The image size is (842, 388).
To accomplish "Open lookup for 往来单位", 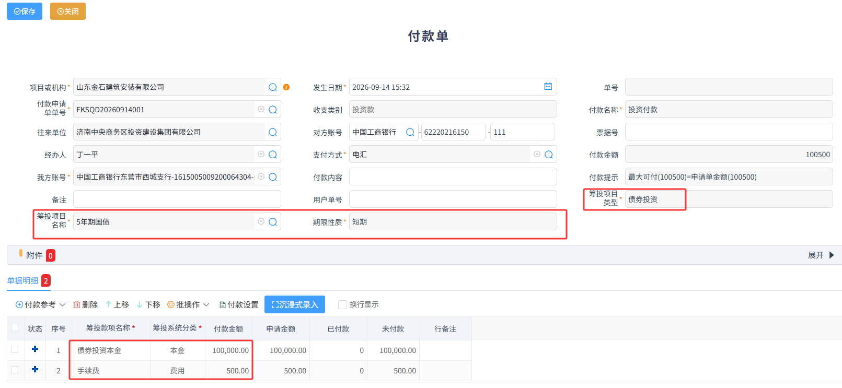I will [x=273, y=132].
